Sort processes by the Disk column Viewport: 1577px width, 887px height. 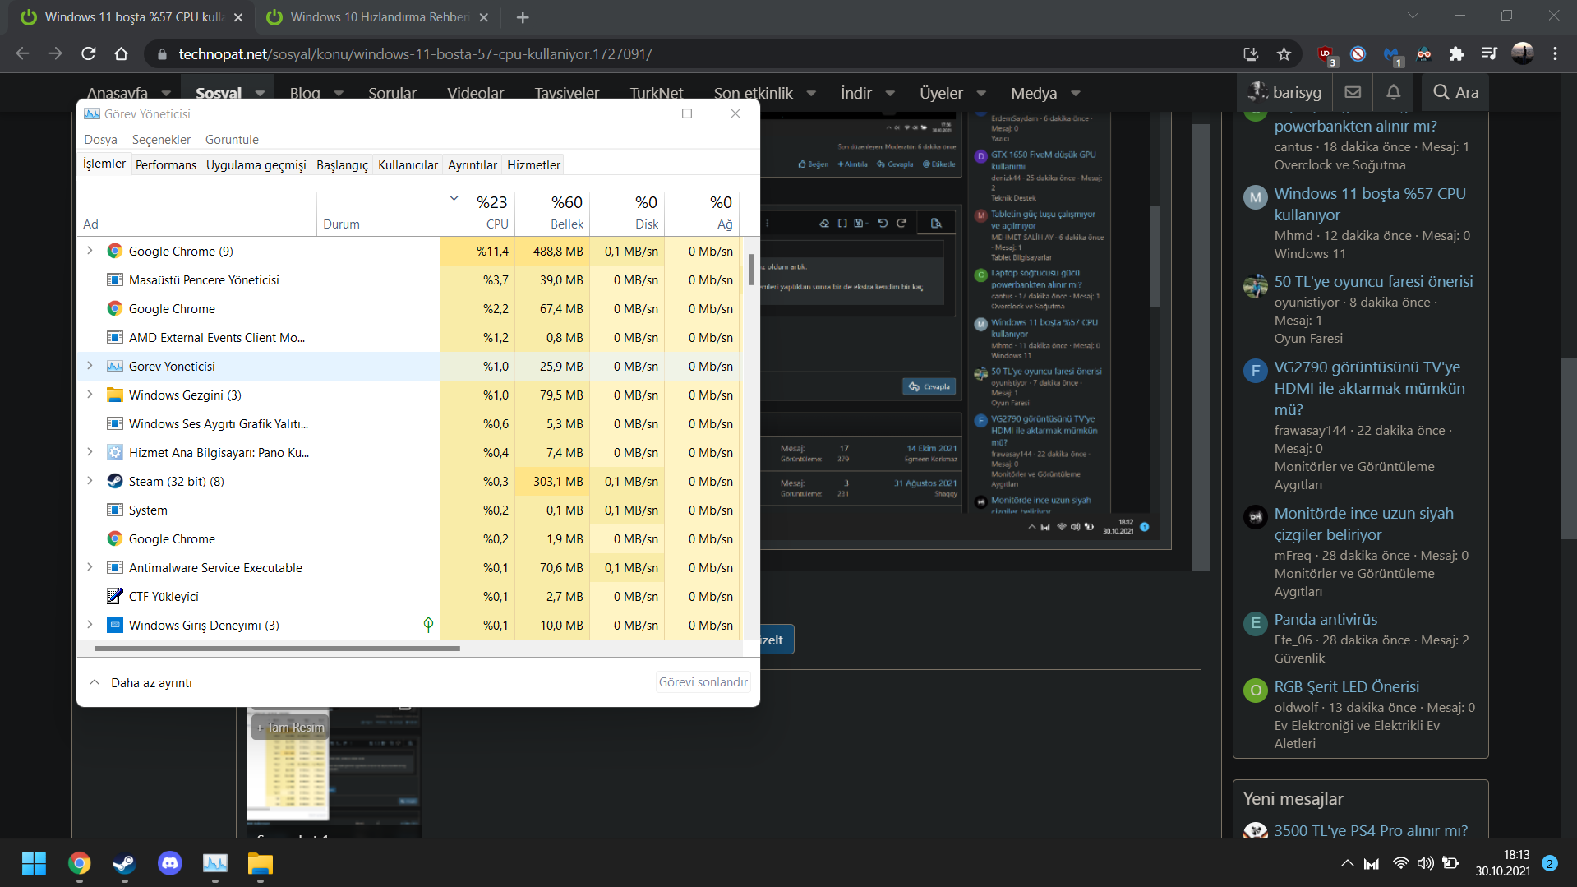[627, 212]
